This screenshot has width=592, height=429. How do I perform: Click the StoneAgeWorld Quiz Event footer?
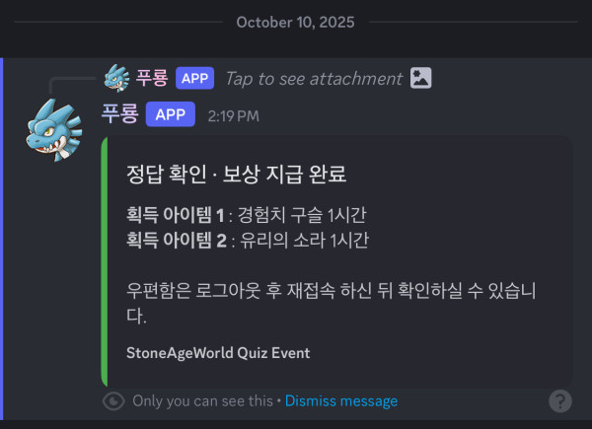218,353
